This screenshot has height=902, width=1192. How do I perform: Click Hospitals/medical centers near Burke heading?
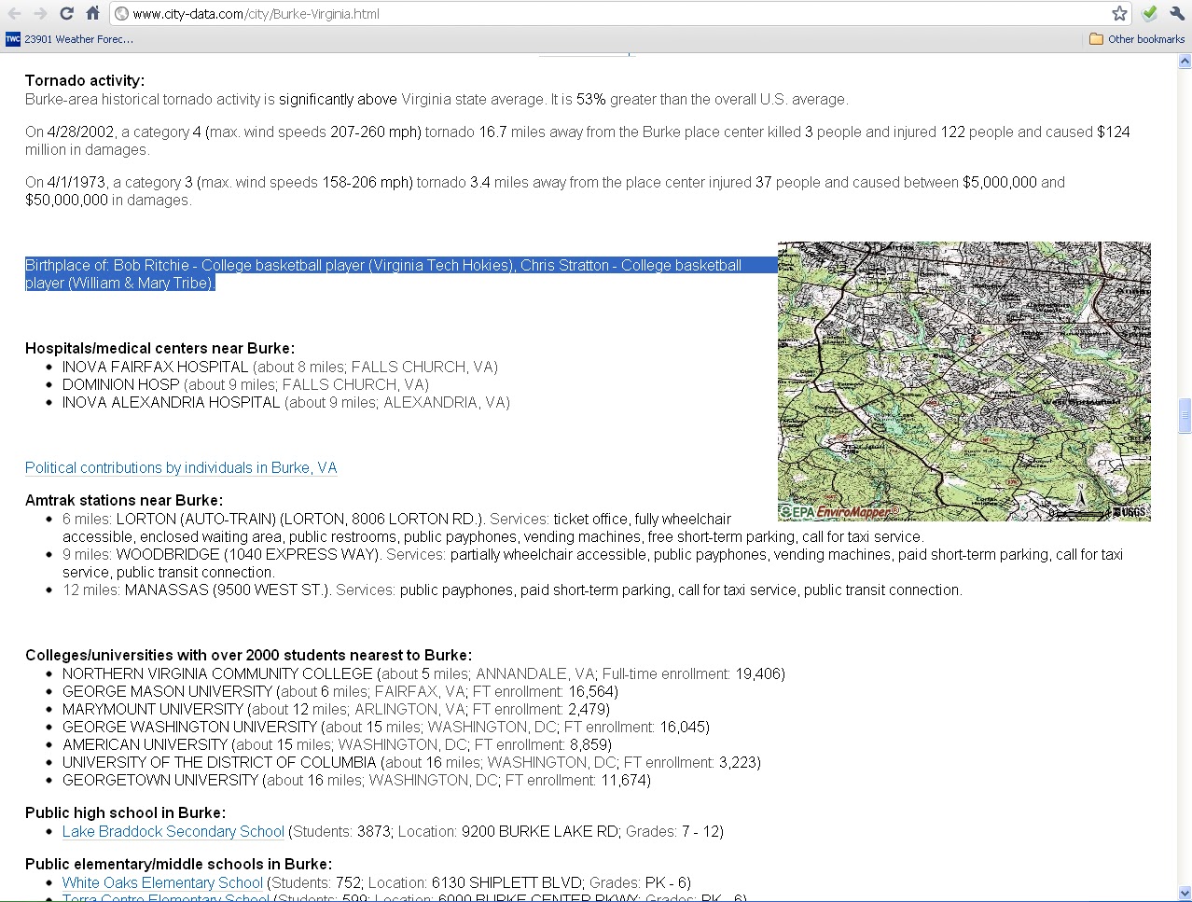(159, 348)
